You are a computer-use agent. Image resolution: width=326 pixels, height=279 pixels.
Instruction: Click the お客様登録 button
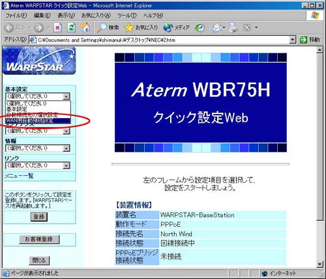pyautogui.click(x=39, y=239)
